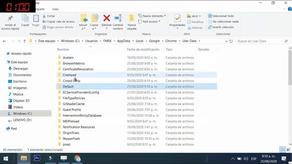Click Windows (C:) breadcrumb in address bar
Image resolution: width=292 pixels, height=164 pixels.
click(70, 41)
